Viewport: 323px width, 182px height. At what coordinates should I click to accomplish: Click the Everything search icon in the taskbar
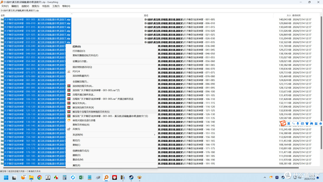pyautogui.click(x=106, y=178)
